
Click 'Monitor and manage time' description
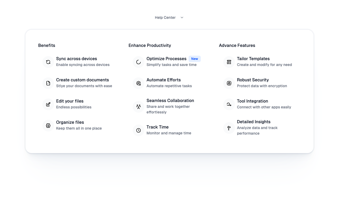tap(169, 133)
